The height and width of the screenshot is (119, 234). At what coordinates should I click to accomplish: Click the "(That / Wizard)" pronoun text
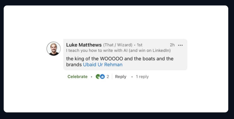(118, 45)
